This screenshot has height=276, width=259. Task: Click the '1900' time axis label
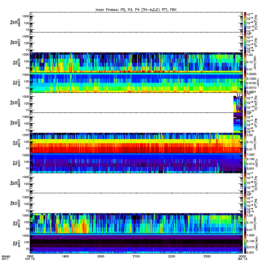[x=65, y=256]
